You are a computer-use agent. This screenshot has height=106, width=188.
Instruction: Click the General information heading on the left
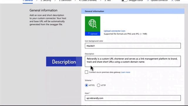(43, 10)
